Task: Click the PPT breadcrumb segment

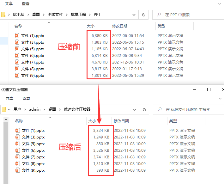Action: [97, 15]
